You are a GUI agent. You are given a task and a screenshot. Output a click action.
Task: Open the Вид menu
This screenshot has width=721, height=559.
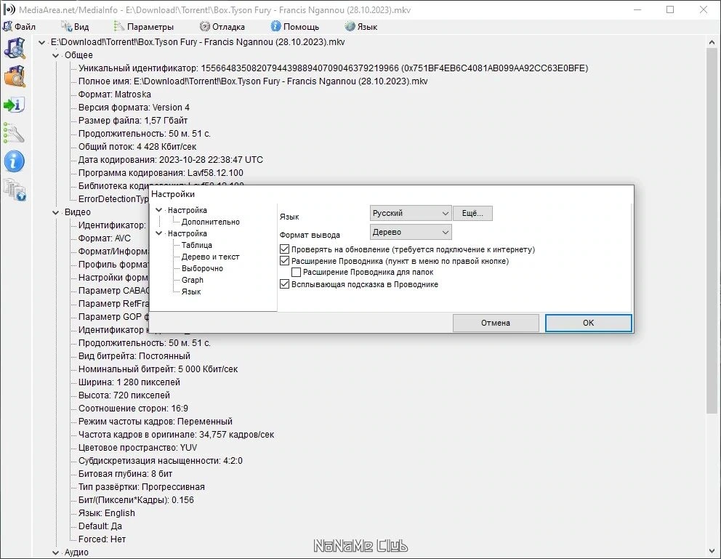(75, 27)
